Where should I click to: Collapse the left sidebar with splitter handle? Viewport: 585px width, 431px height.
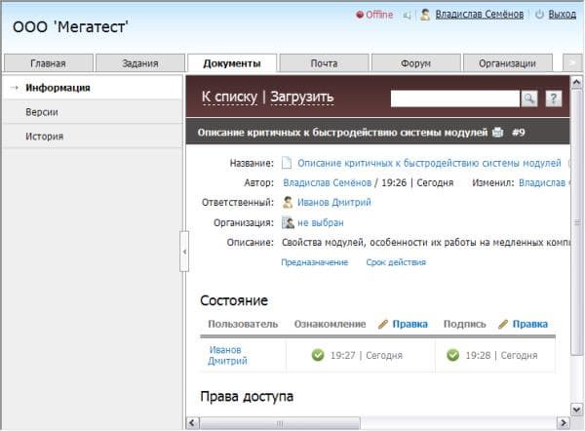click(184, 252)
